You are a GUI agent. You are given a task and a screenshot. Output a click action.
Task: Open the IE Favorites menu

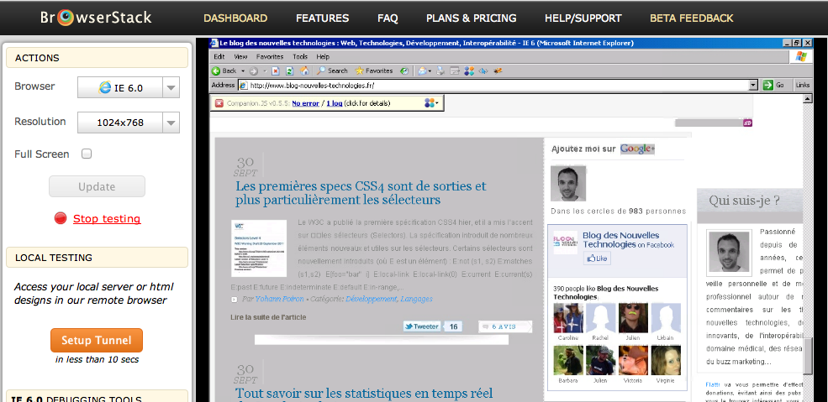(270, 56)
